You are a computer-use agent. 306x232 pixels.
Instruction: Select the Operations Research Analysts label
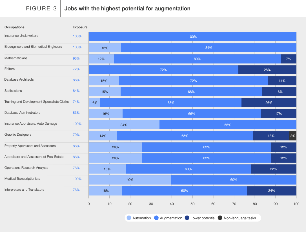click(x=26, y=168)
